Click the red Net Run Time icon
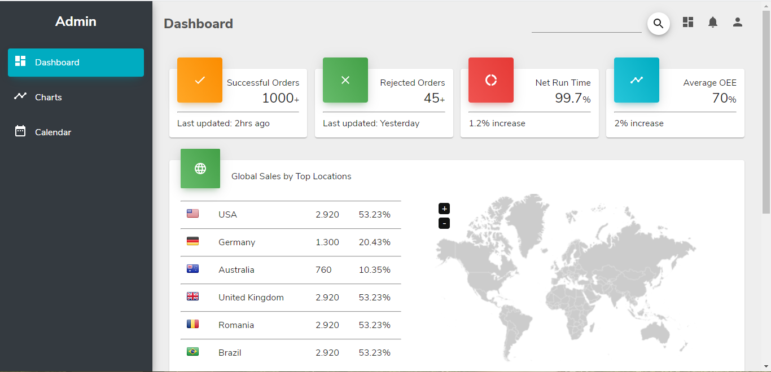The width and height of the screenshot is (771, 372). (491, 80)
